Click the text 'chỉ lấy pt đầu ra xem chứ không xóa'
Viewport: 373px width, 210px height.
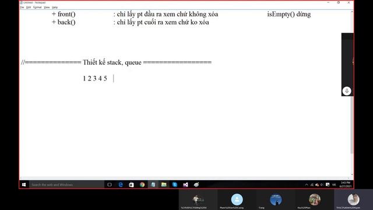pos(167,14)
